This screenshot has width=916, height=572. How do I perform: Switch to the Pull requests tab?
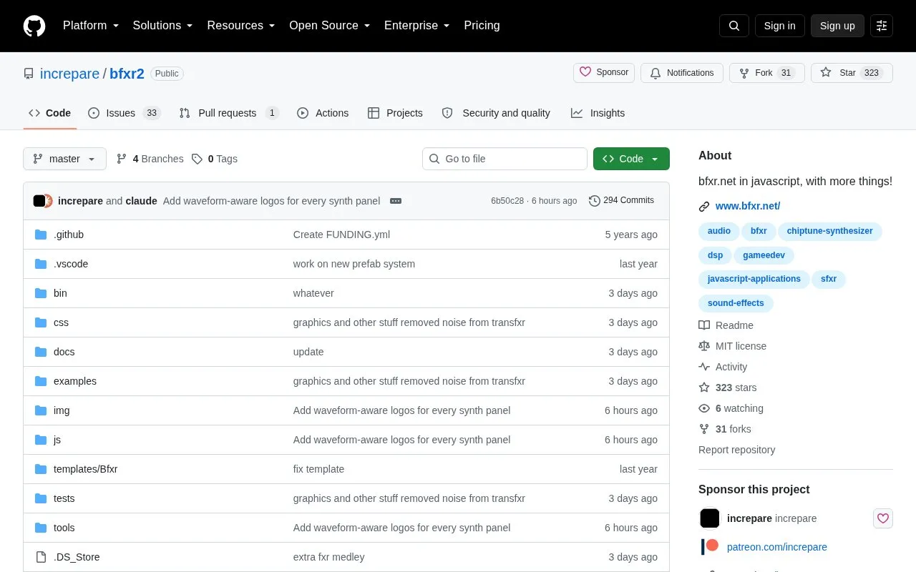pyautogui.click(x=229, y=113)
